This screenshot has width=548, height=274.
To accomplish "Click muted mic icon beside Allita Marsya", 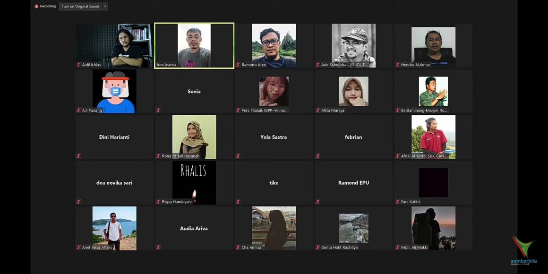I will coord(318,111).
